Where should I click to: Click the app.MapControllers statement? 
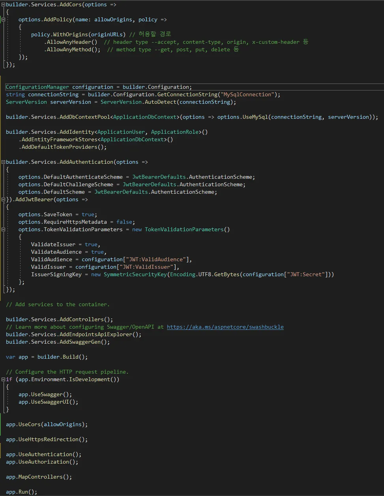coord(39,477)
